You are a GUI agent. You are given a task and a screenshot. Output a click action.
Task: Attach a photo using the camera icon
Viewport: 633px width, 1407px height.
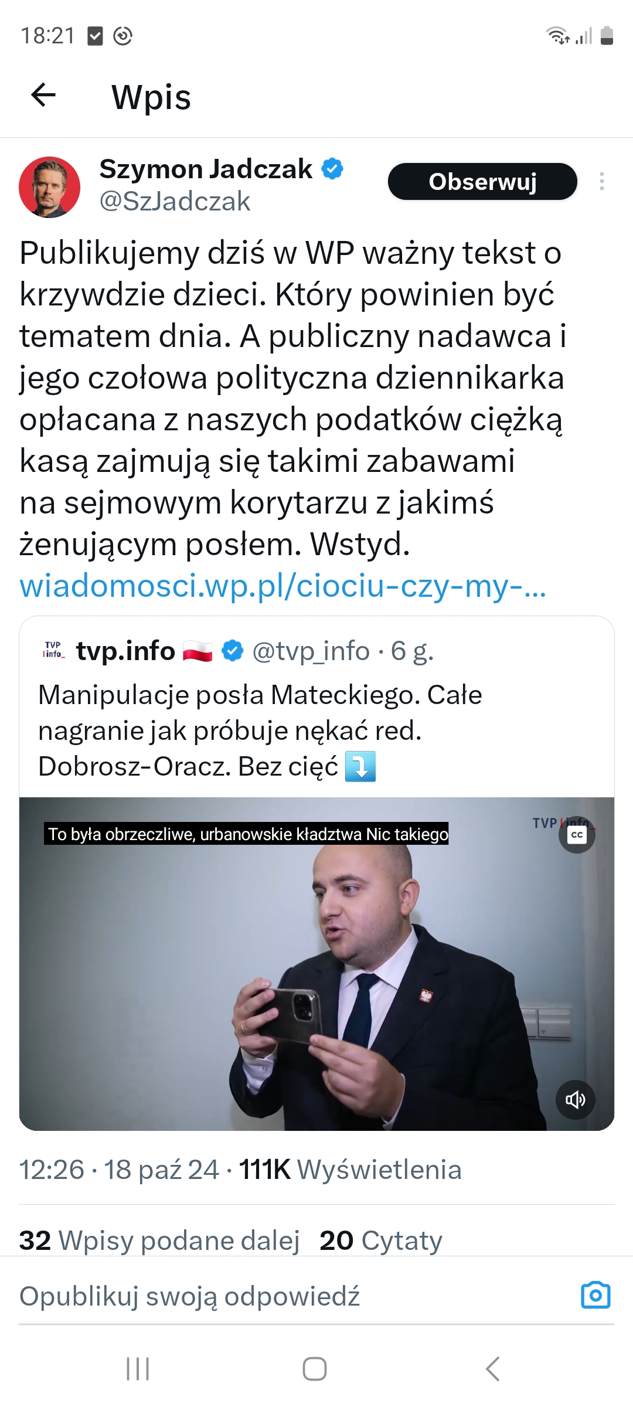[595, 1295]
